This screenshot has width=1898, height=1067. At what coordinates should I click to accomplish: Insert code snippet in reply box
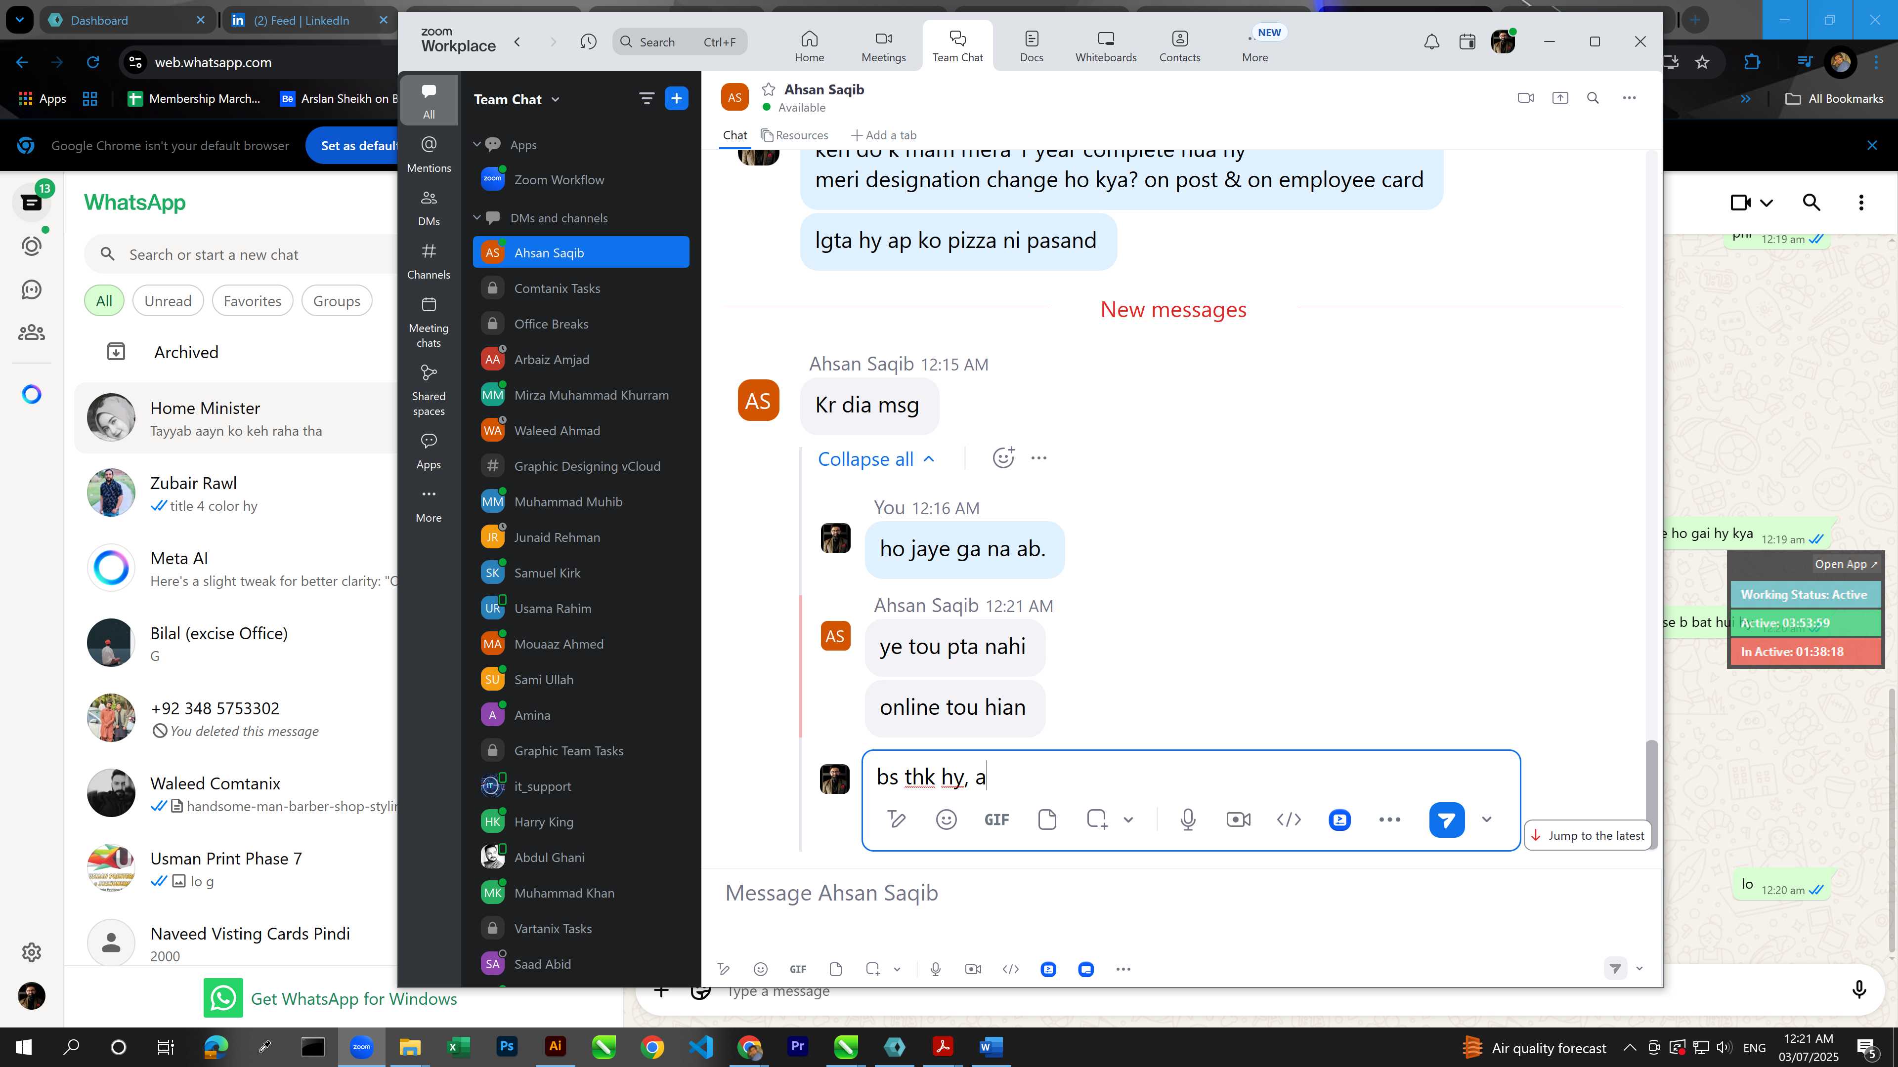click(1289, 820)
